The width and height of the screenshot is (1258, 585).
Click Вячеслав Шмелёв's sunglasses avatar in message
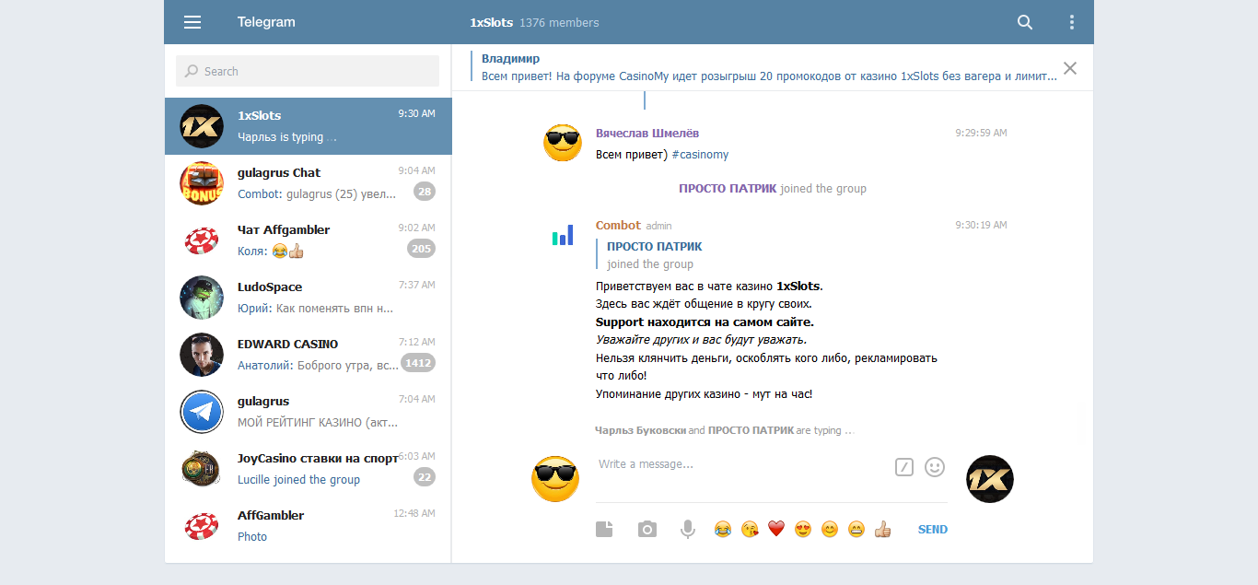(563, 143)
